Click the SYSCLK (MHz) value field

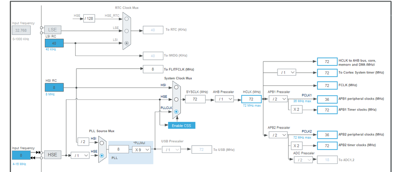click(x=195, y=99)
